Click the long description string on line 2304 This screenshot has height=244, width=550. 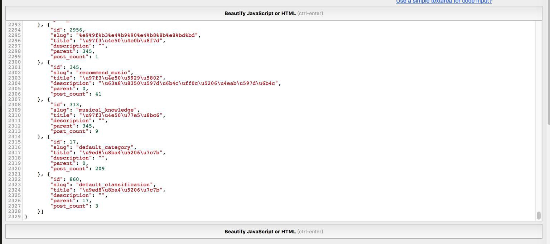pos(189,83)
